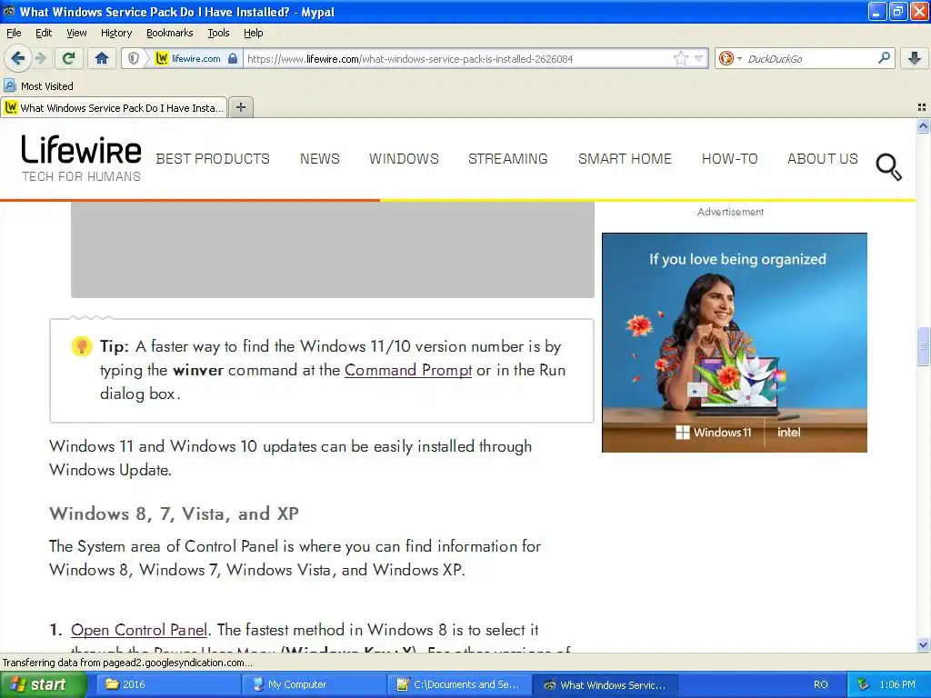Click the page scrollbar down arrow
This screenshot has height=698, width=931.
(x=923, y=644)
